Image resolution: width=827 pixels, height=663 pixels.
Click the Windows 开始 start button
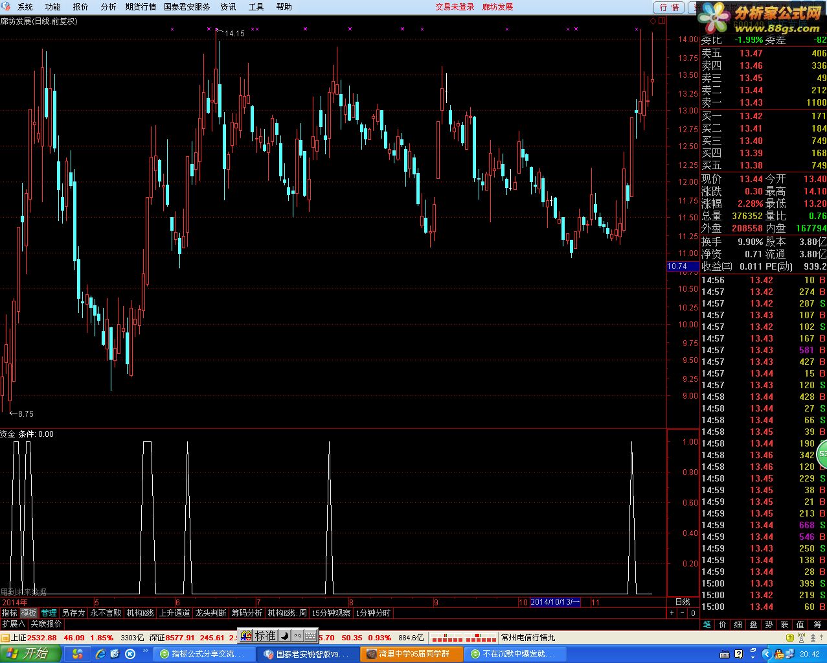pos(30,653)
